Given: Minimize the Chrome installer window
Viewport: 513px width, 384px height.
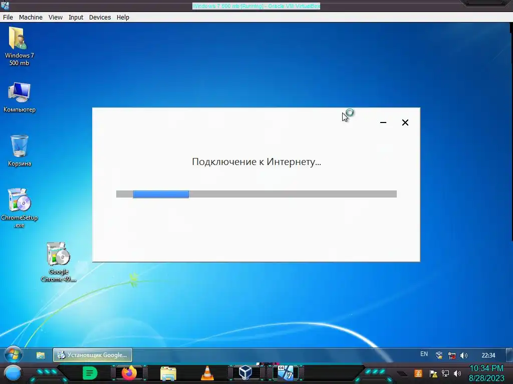Looking at the screenshot, I should [383, 122].
